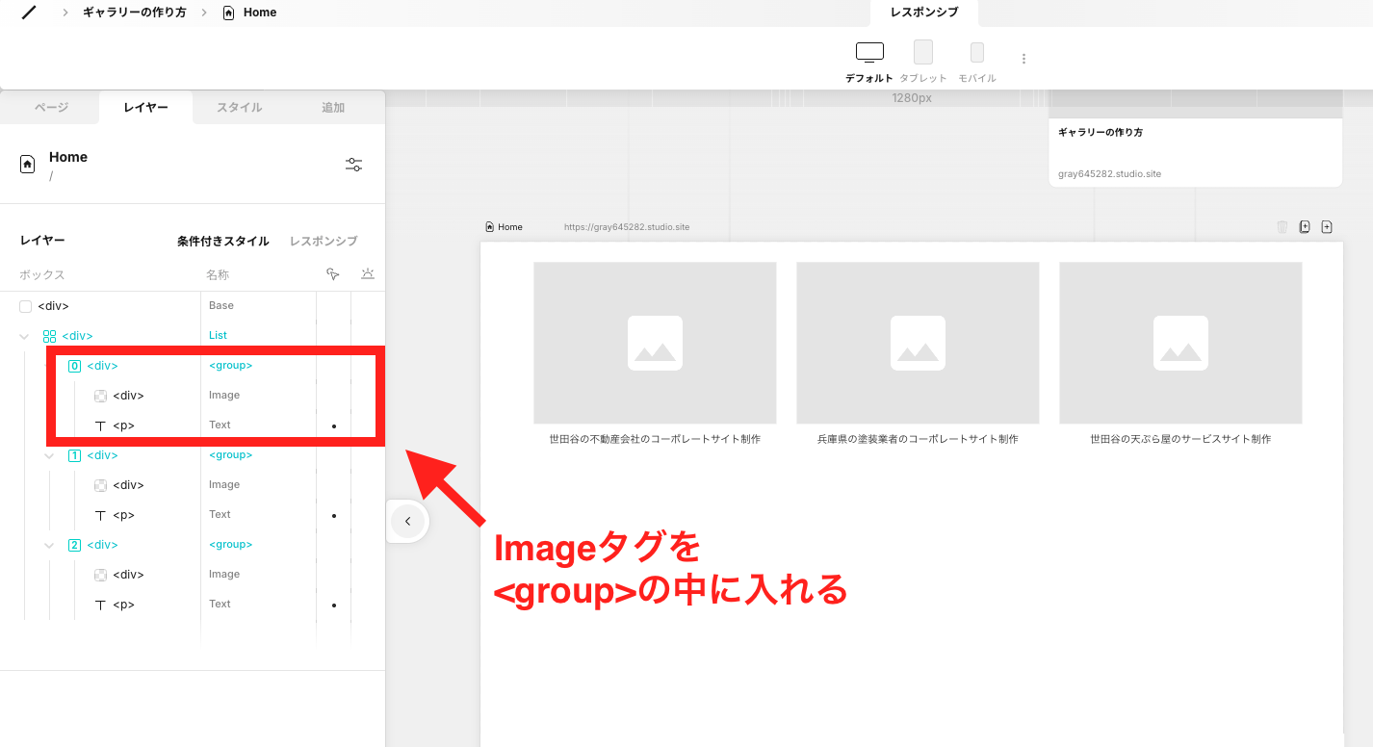This screenshot has width=1373, height=747.
Task: Open the 条件付きスタイル tab
Action: tap(222, 241)
